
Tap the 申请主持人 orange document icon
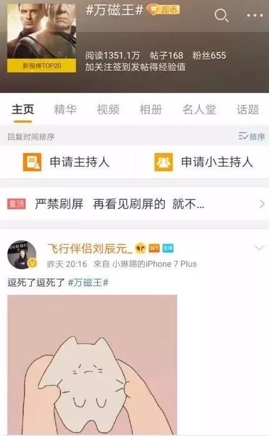click(x=32, y=162)
